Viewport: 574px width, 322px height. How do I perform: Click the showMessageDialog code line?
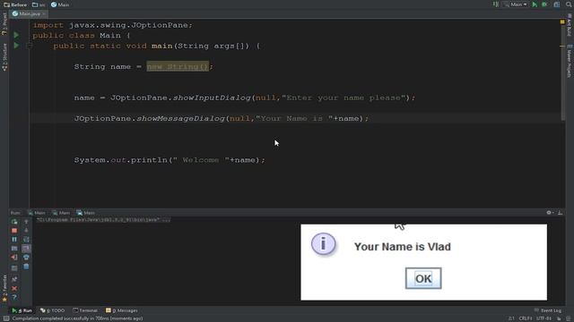pos(222,118)
